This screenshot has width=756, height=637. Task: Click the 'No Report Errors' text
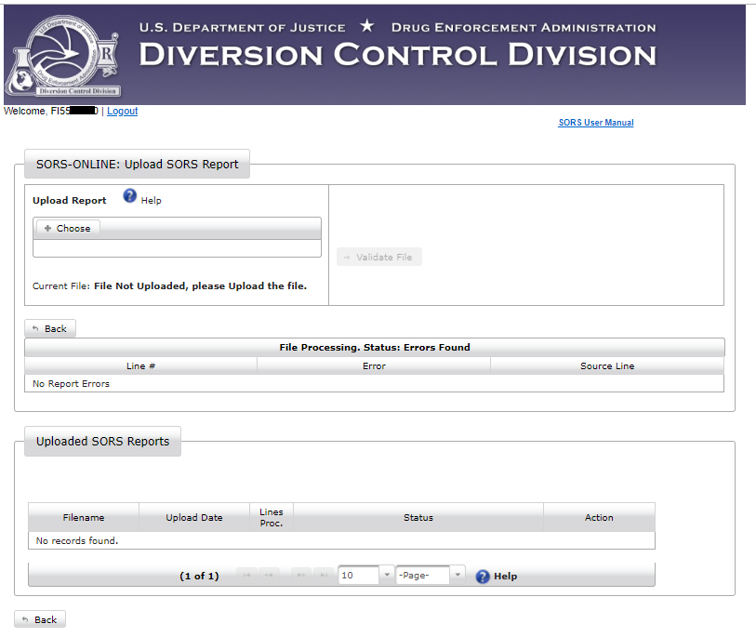point(72,384)
